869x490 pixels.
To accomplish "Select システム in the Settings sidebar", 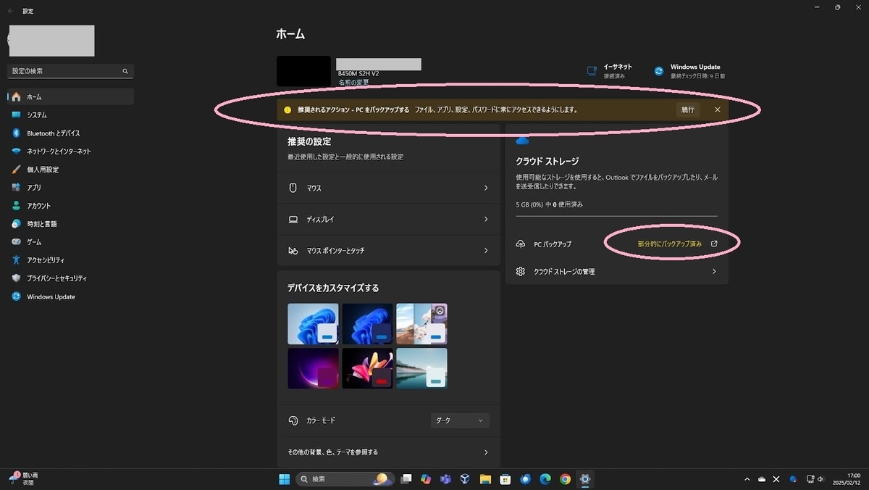I will tap(45, 115).
